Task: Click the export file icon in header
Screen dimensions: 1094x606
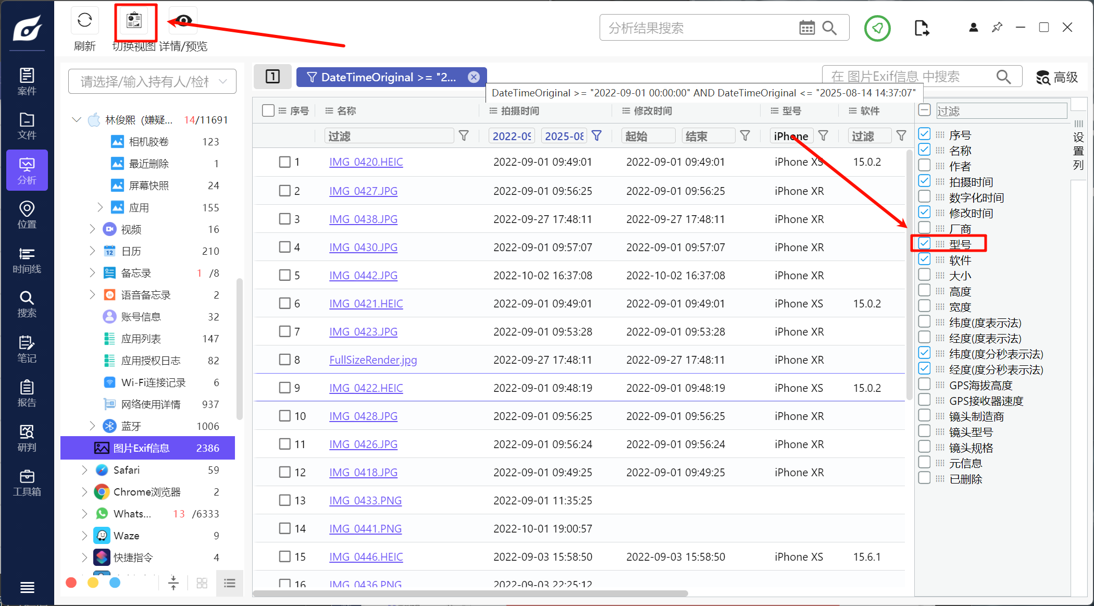Action: coord(921,28)
